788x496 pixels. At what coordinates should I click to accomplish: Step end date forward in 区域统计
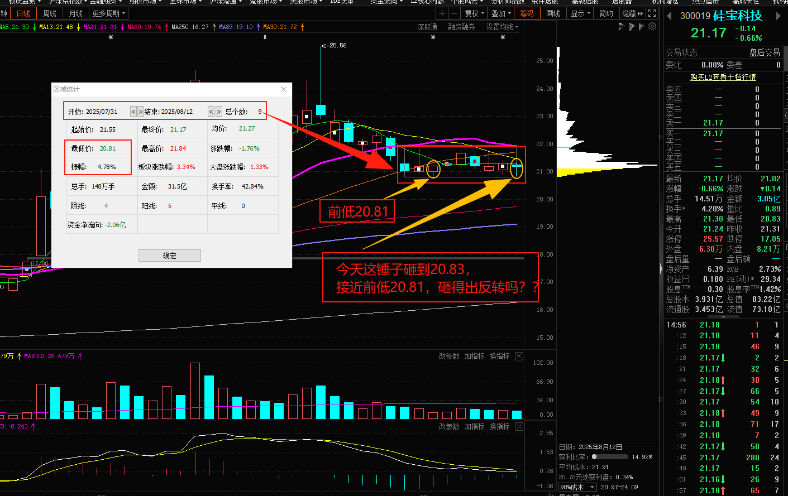tap(219, 112)
